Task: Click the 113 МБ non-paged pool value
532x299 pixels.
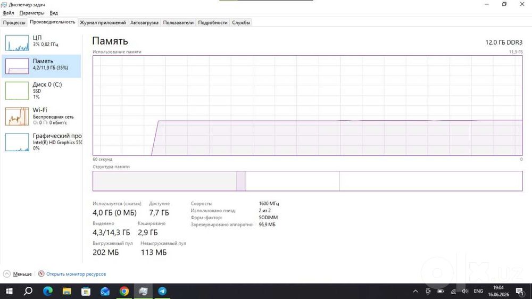Action: pyautogui.click(x=154, y=253)
